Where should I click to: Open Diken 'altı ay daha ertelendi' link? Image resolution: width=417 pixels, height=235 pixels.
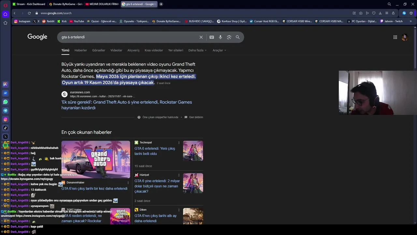click(155, 218)
